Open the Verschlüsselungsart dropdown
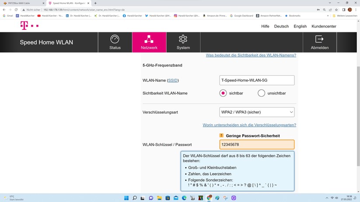Viewport: 360px width, 202px height. [x=257, y=112]
